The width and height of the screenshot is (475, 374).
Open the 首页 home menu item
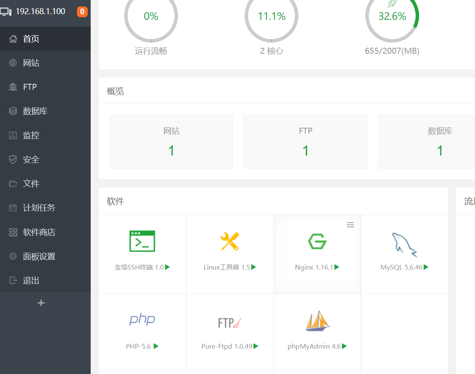pyautogui.click(x=45, y=38)
